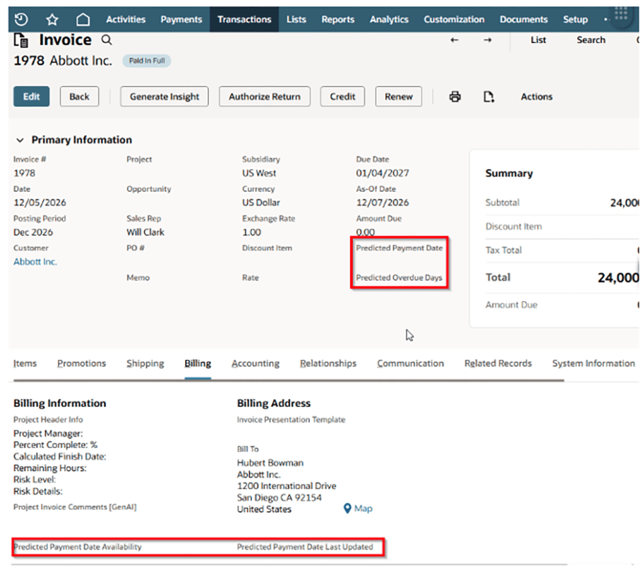Click exchange rate value 1.00
643x576 pixels.
251,232
